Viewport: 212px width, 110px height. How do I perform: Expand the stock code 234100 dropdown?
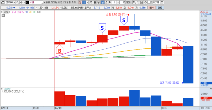pos(14,3)
